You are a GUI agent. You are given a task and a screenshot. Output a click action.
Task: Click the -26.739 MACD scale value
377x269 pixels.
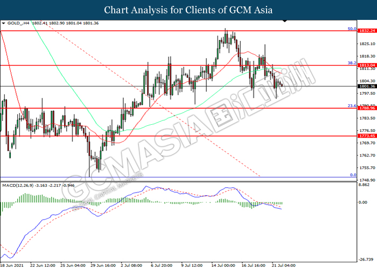coord(366,260)
